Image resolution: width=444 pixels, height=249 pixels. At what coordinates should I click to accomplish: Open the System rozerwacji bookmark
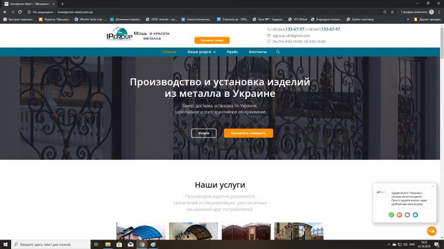tap(360, 19)
